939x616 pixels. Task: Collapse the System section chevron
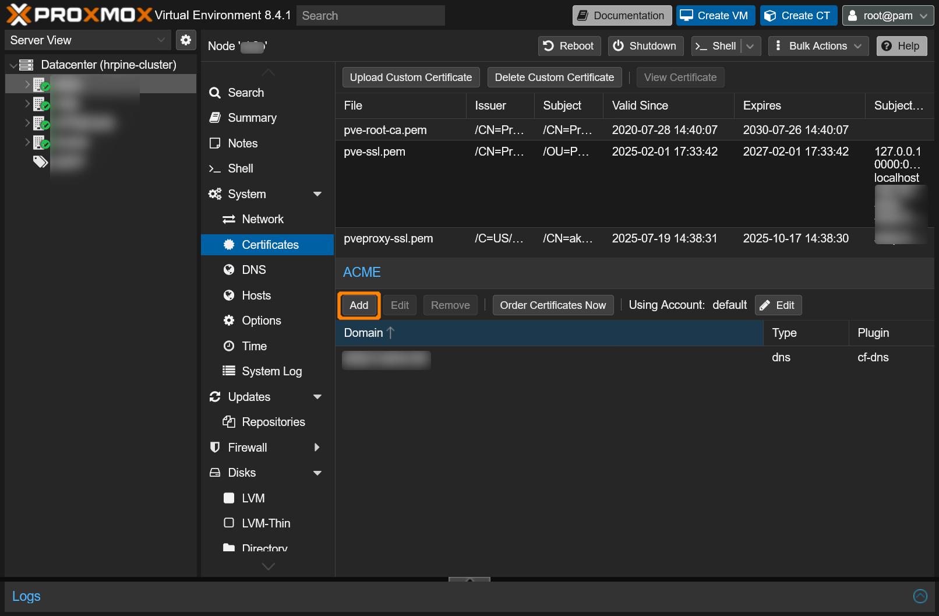[317, 194]
